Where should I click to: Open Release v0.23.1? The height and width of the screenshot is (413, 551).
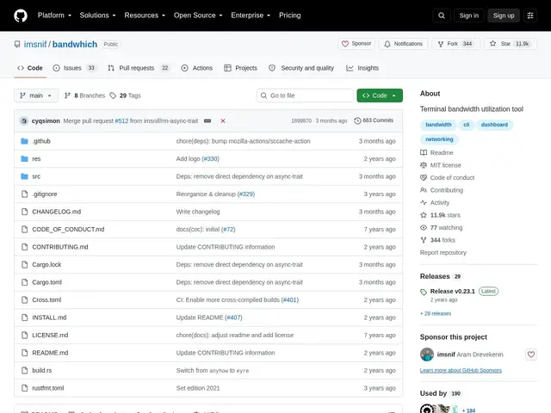452,291
